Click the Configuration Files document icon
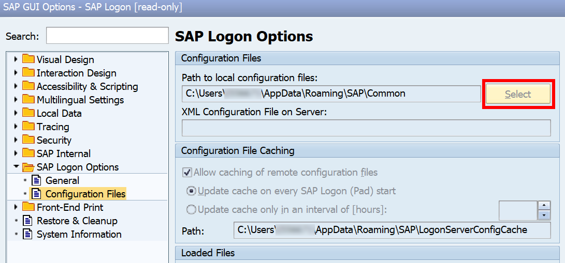The image size is (565, 263). pos(37,194)
